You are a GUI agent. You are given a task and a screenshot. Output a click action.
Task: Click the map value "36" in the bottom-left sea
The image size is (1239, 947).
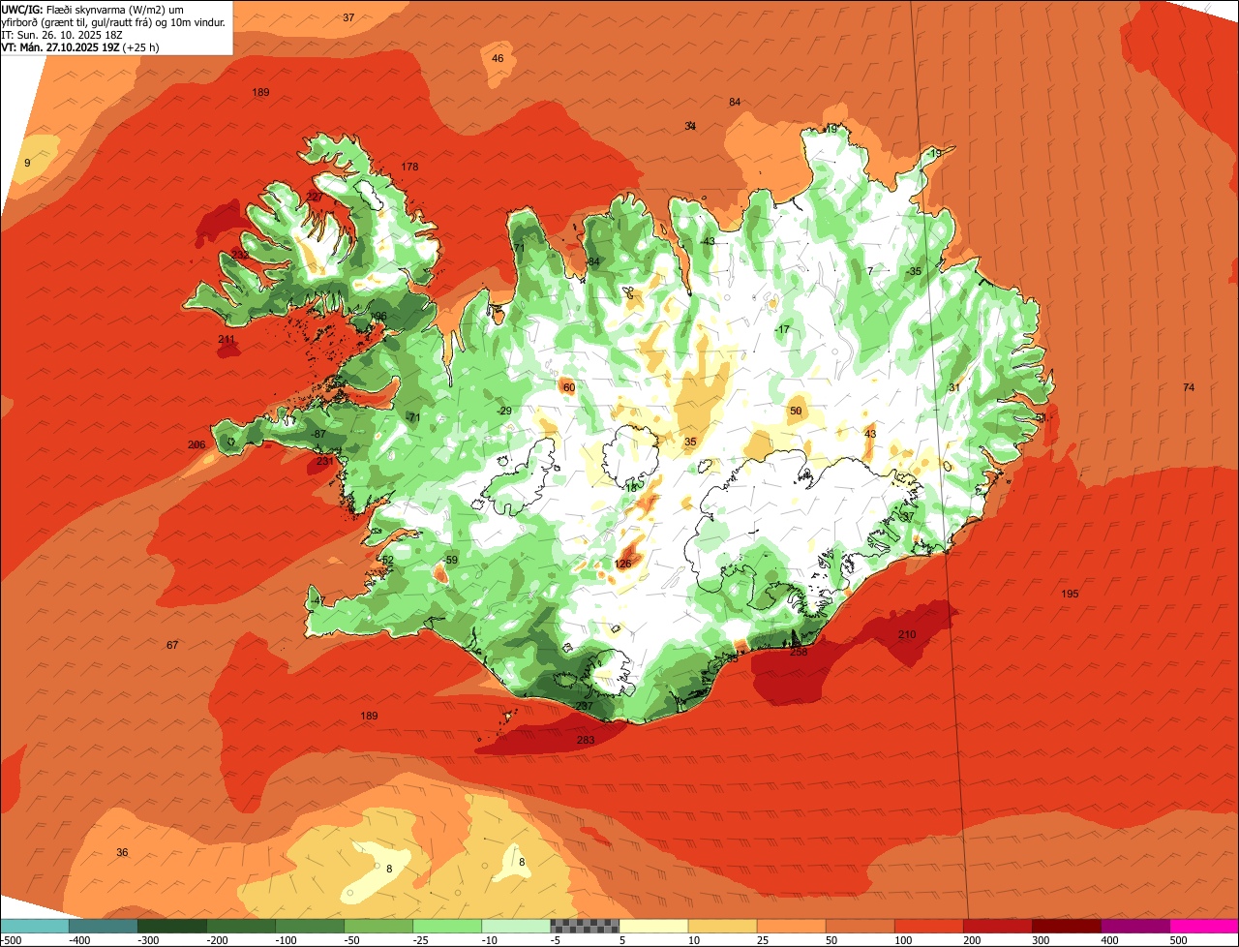122,852
